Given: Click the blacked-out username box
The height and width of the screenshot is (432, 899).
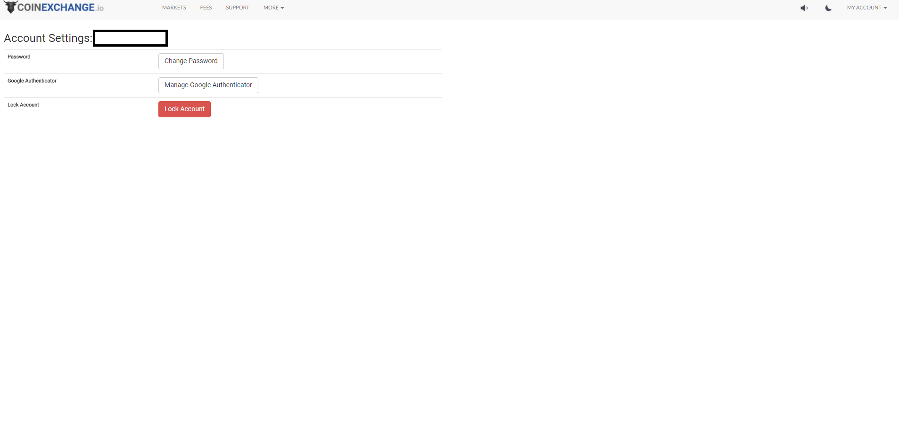Looking at the screenshot, I should [x=130, y=38].
